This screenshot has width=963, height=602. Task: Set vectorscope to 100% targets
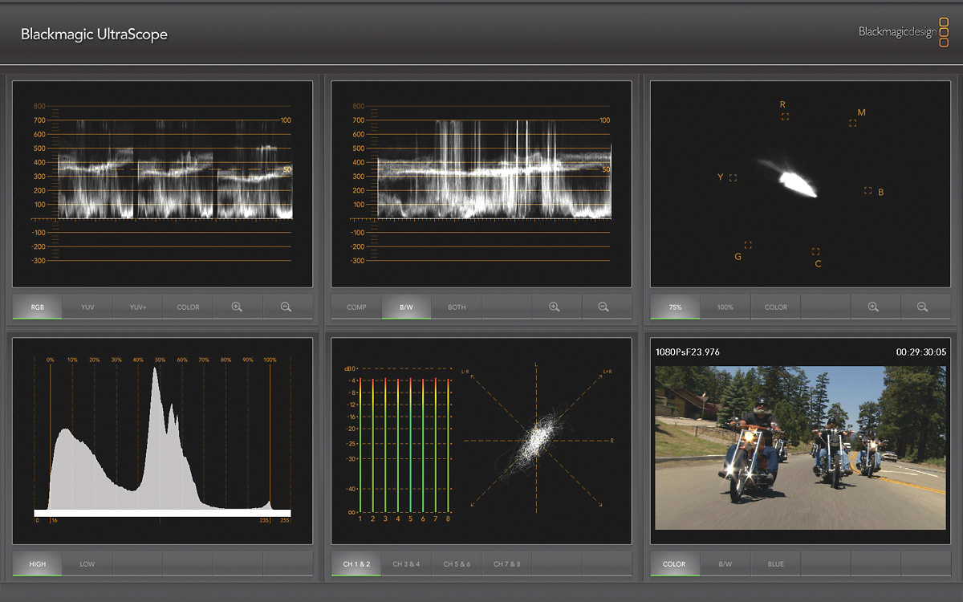(725, 307)
